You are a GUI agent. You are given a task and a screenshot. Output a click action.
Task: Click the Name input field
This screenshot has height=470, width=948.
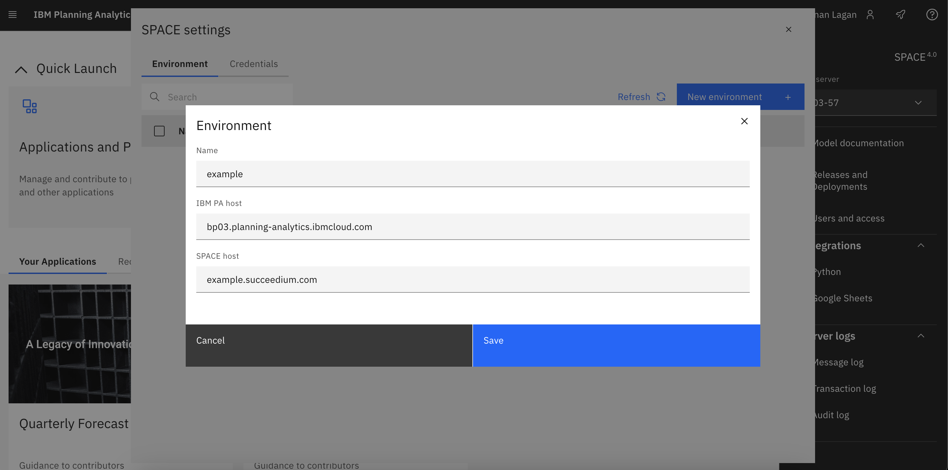click(473, 174)
